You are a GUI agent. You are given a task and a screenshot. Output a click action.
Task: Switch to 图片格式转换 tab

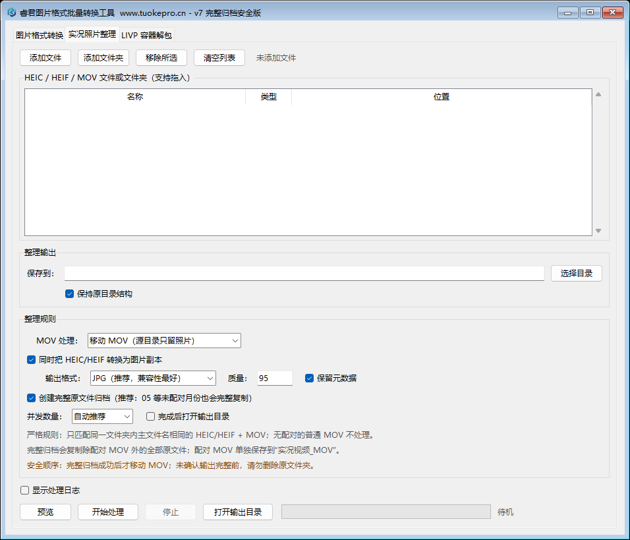pos(40,36)
